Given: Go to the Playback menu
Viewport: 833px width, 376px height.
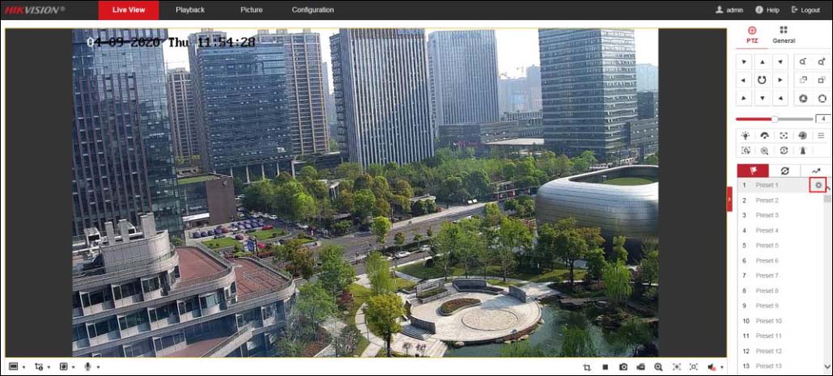Looking at the screenshot, I should click(190, 10).
